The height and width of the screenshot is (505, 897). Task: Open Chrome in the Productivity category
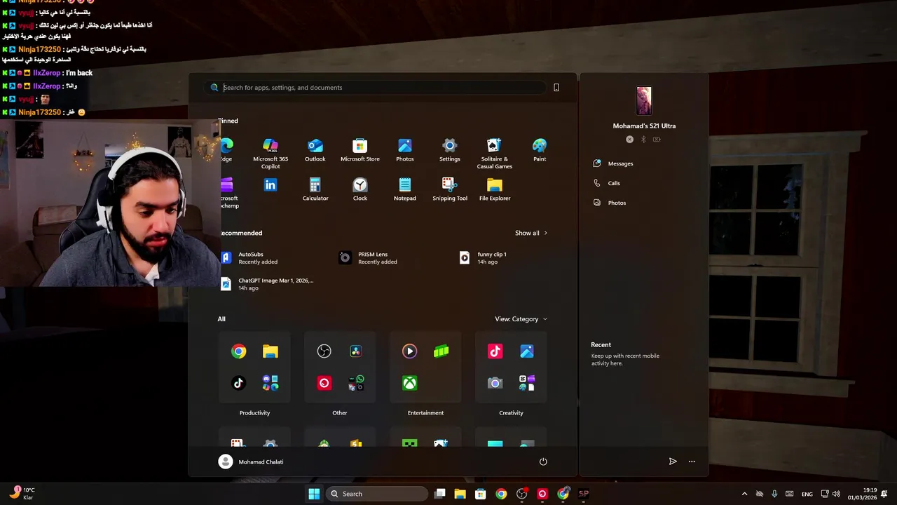click(x=239, y=351)
